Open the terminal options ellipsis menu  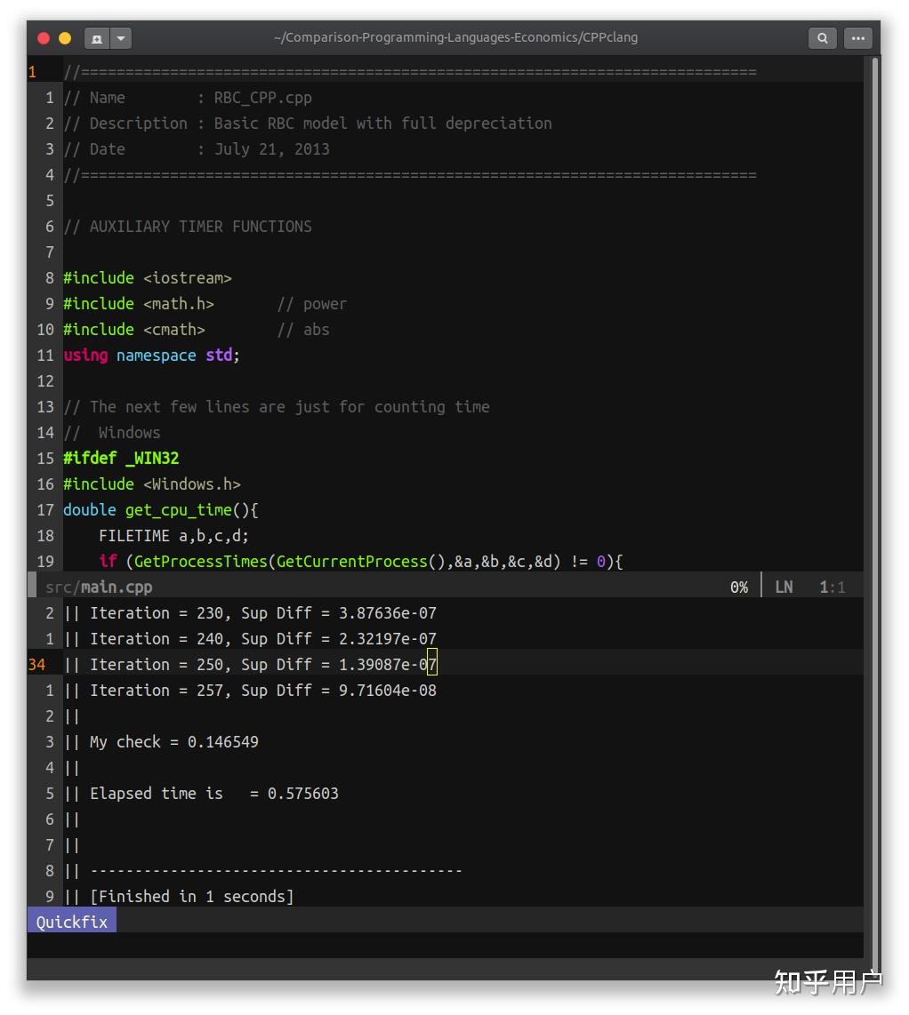coord(857,37)
